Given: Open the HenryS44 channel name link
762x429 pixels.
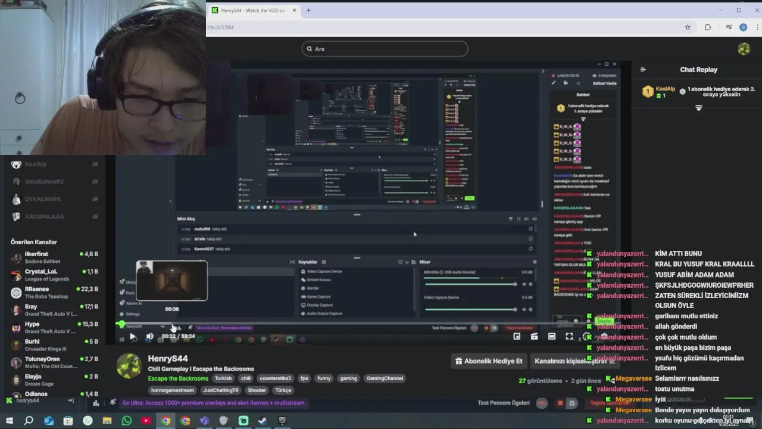Looking at the screenshot, I should pyautogui.click(x=168, y=358).
